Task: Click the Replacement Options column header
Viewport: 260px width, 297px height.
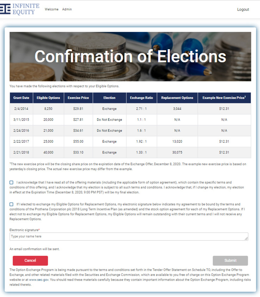Action: pyautogui.click(x=177, y=98)
